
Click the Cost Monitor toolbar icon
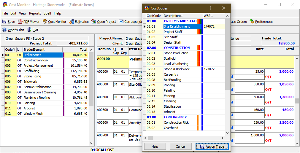click(x=45, y=22)
